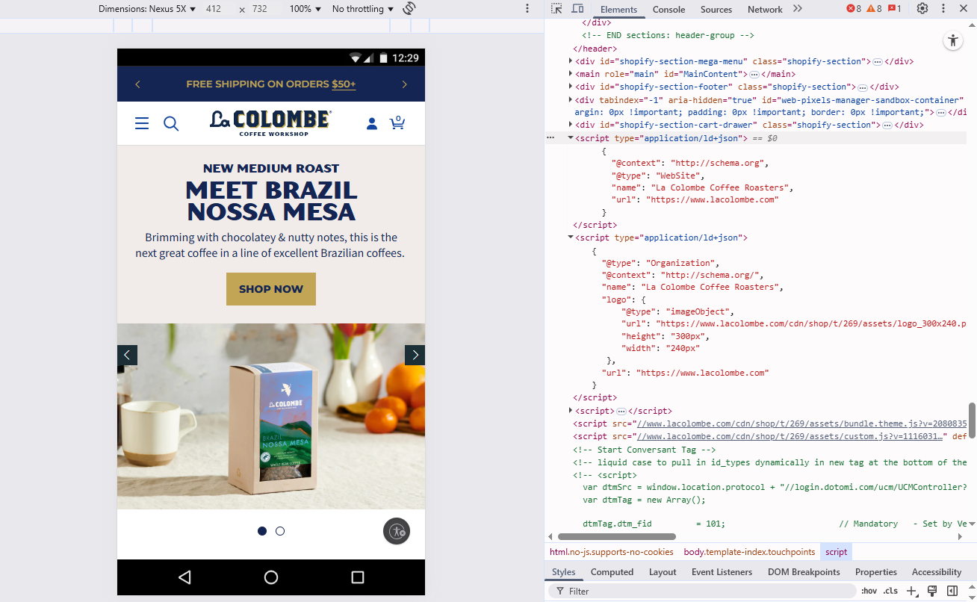Viewport: 977px width, 602px height.
Task: Toggle the computed styles sidebar icon
Action: (x=952, y=591)
